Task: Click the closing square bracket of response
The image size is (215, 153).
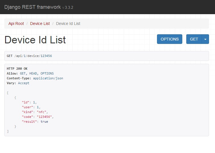Action: (8, 131)
